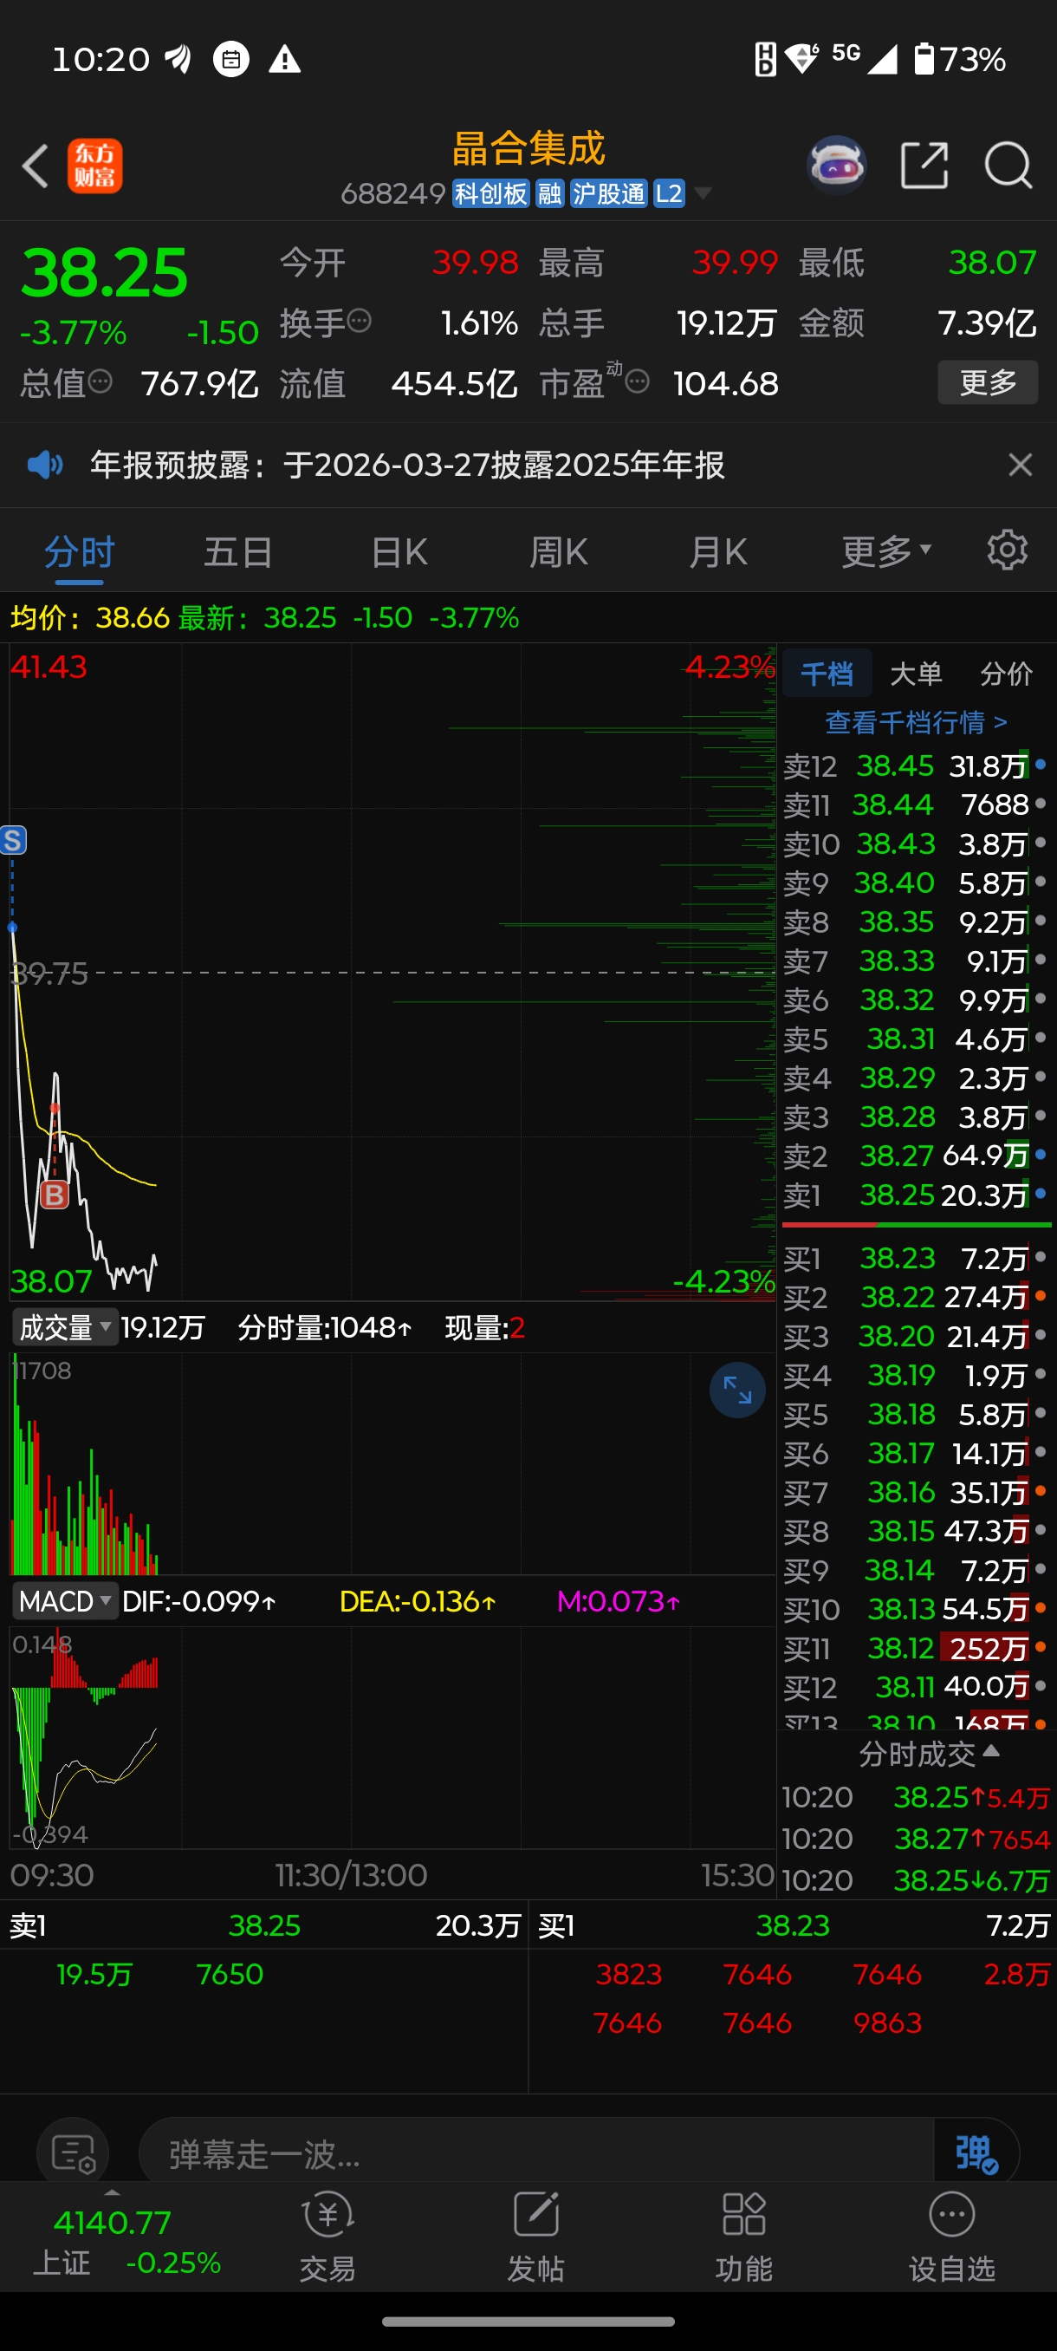
Task: Dismiss the 年报预披露 notice
Action: click(1021, 466)
